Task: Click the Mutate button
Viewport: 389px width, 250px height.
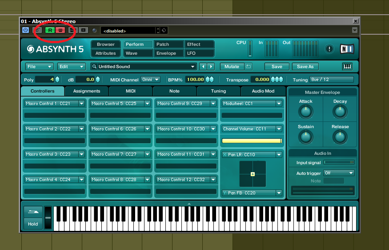Action: 232,67
